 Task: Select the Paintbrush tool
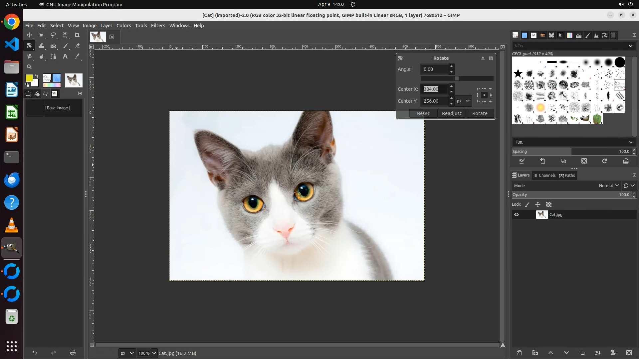click(x=66, y=46)
